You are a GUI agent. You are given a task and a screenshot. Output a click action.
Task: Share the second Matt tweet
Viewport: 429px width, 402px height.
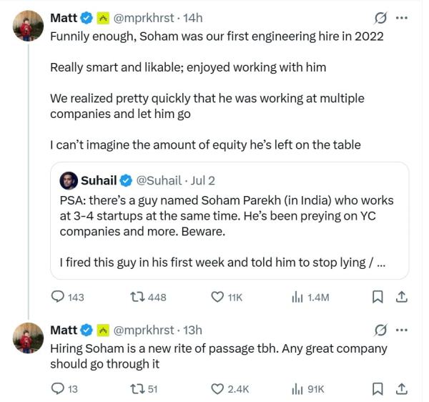coord(402,388)
